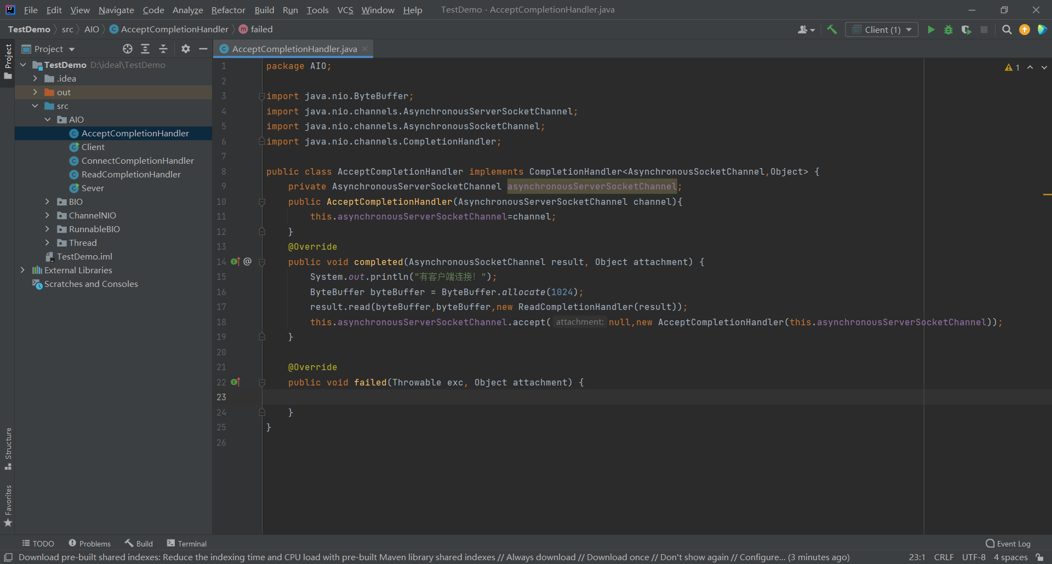
Task: Expand the RunnableBIO package
Action: [47, 229]
